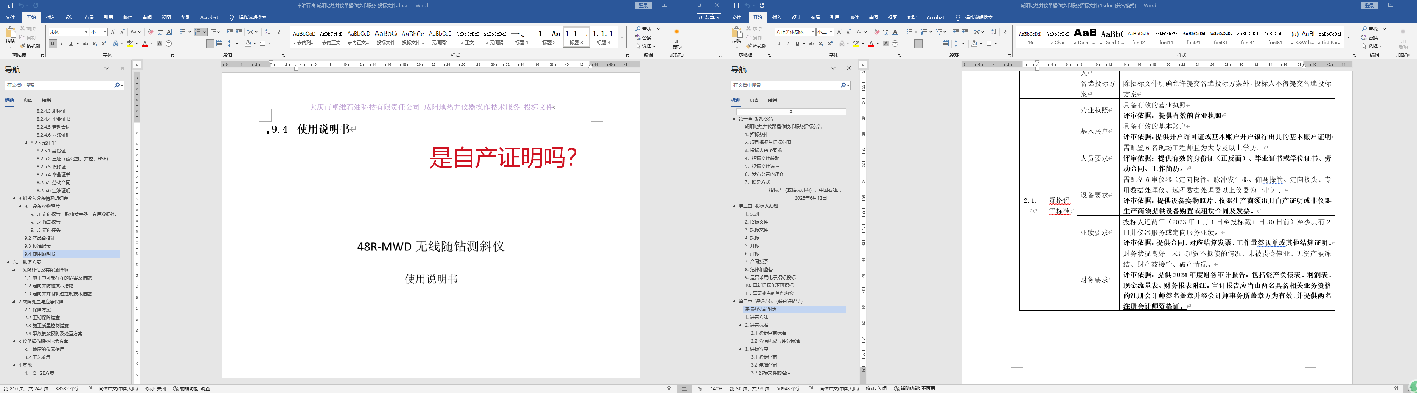Toggle Bold in the left window ribbon

(x=53, y=43)
